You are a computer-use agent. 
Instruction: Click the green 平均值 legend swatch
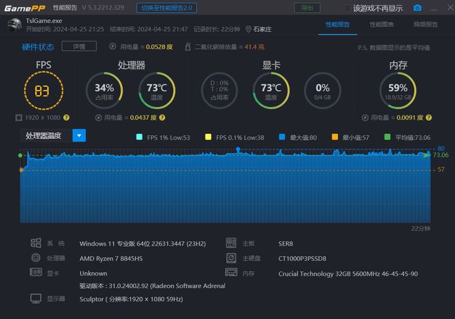point(387,137)
